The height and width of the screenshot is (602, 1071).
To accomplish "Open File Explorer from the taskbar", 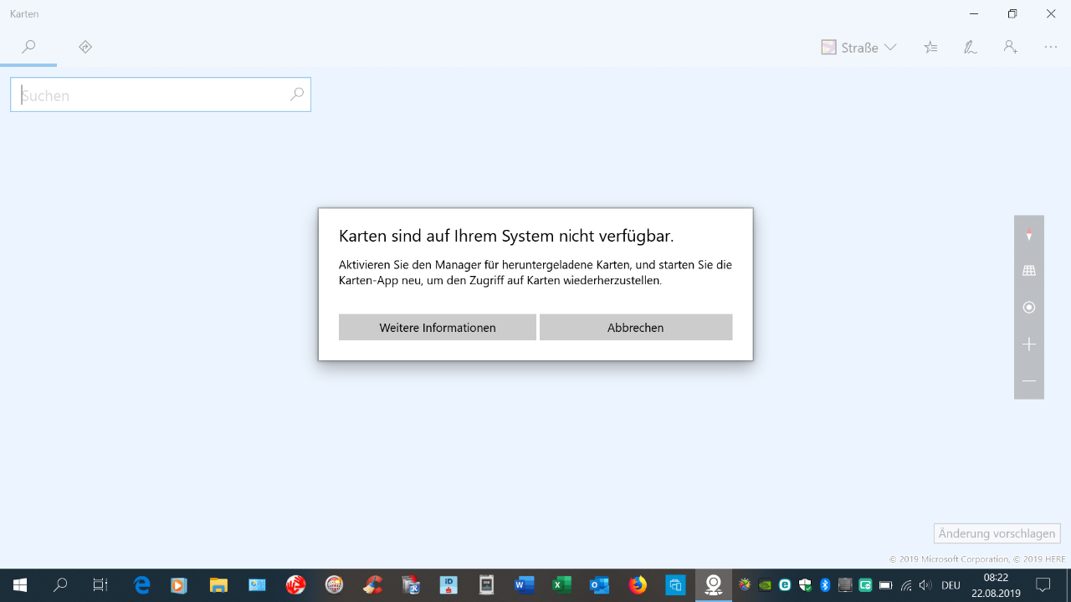I will (218, 585).
